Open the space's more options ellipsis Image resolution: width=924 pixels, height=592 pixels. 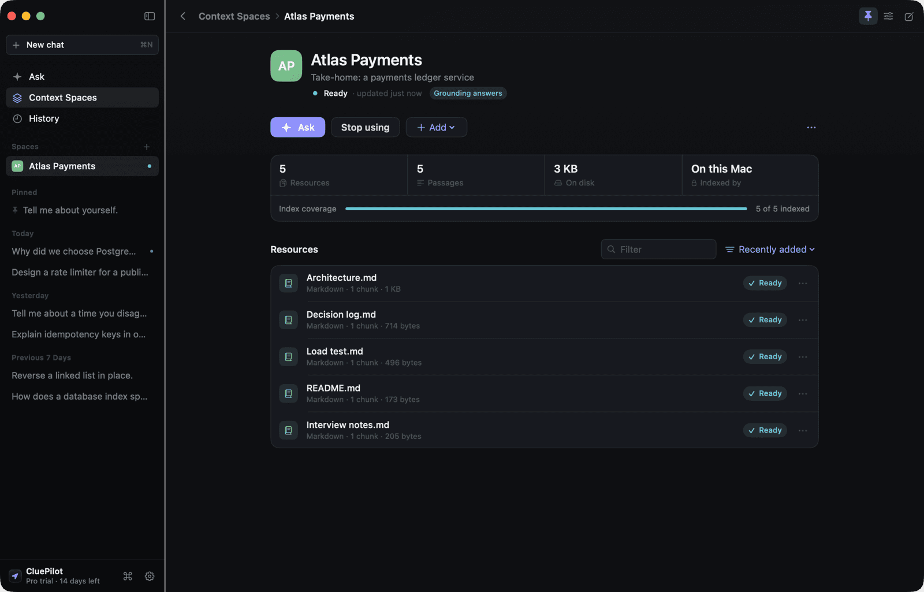[x=811, y=128]
